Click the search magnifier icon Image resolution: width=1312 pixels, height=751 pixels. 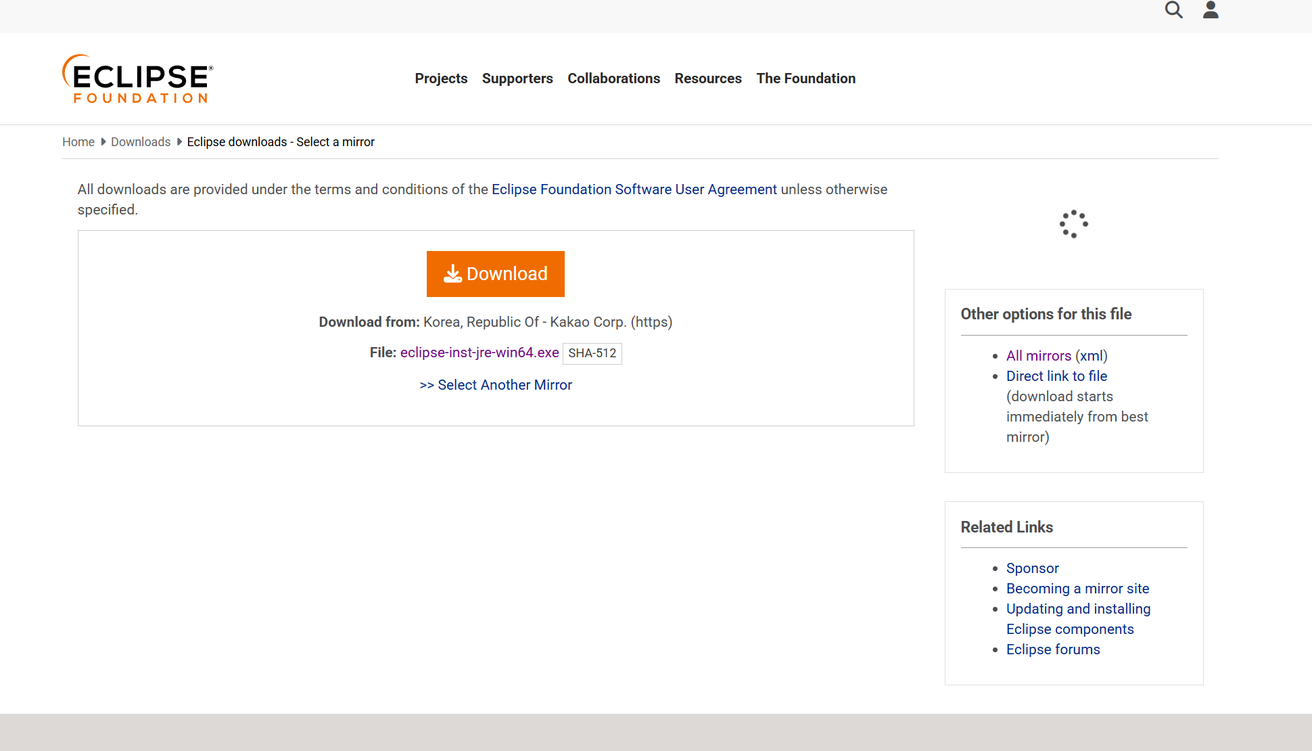coord(1173,10)
